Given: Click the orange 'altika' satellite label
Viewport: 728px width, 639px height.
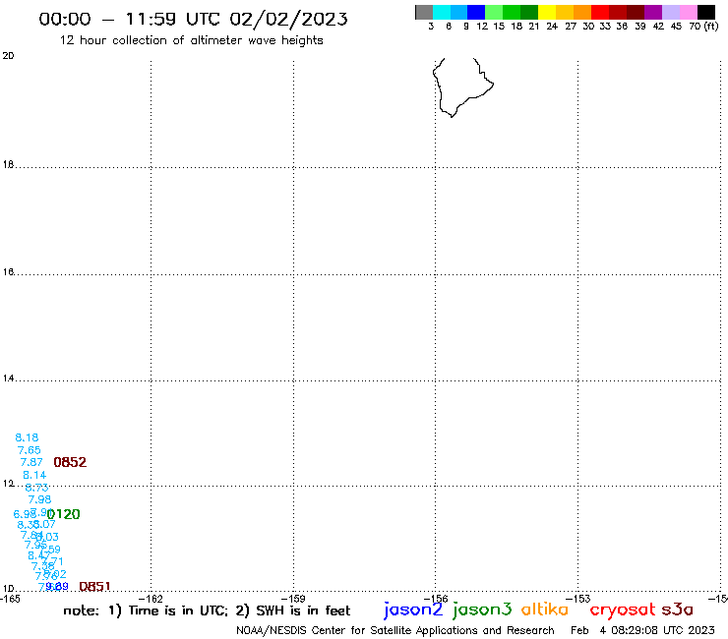Looking at the screenshot, I should point(545,610).
